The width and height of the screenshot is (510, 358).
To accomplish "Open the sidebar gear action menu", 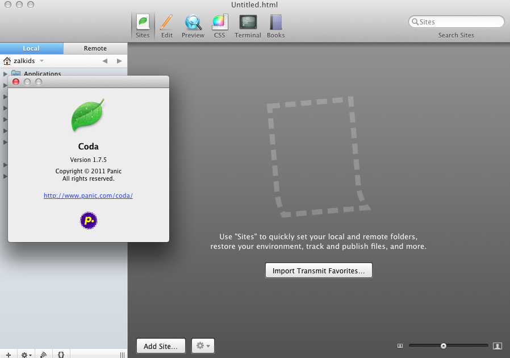I will point(26,355).
